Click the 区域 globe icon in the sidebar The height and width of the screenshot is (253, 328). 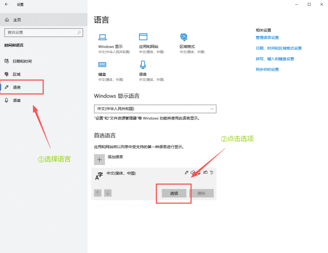[x=7, y=74]
